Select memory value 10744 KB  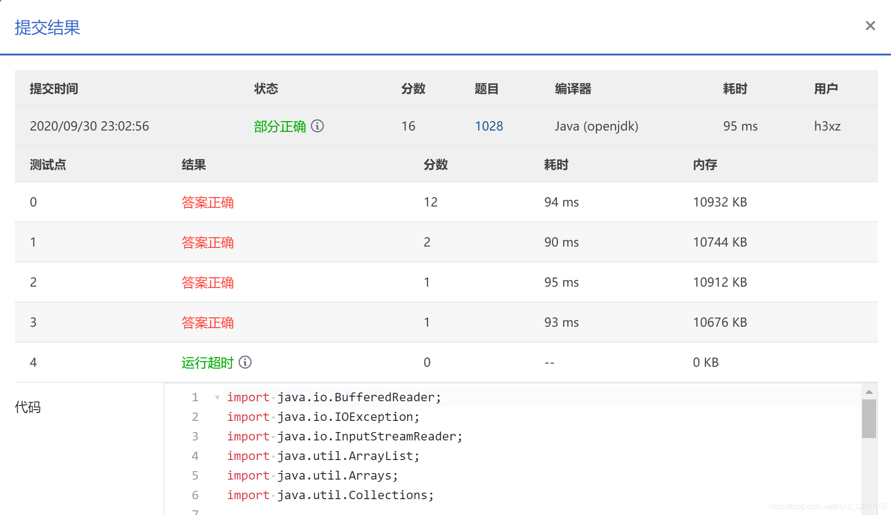click(720, 242)
